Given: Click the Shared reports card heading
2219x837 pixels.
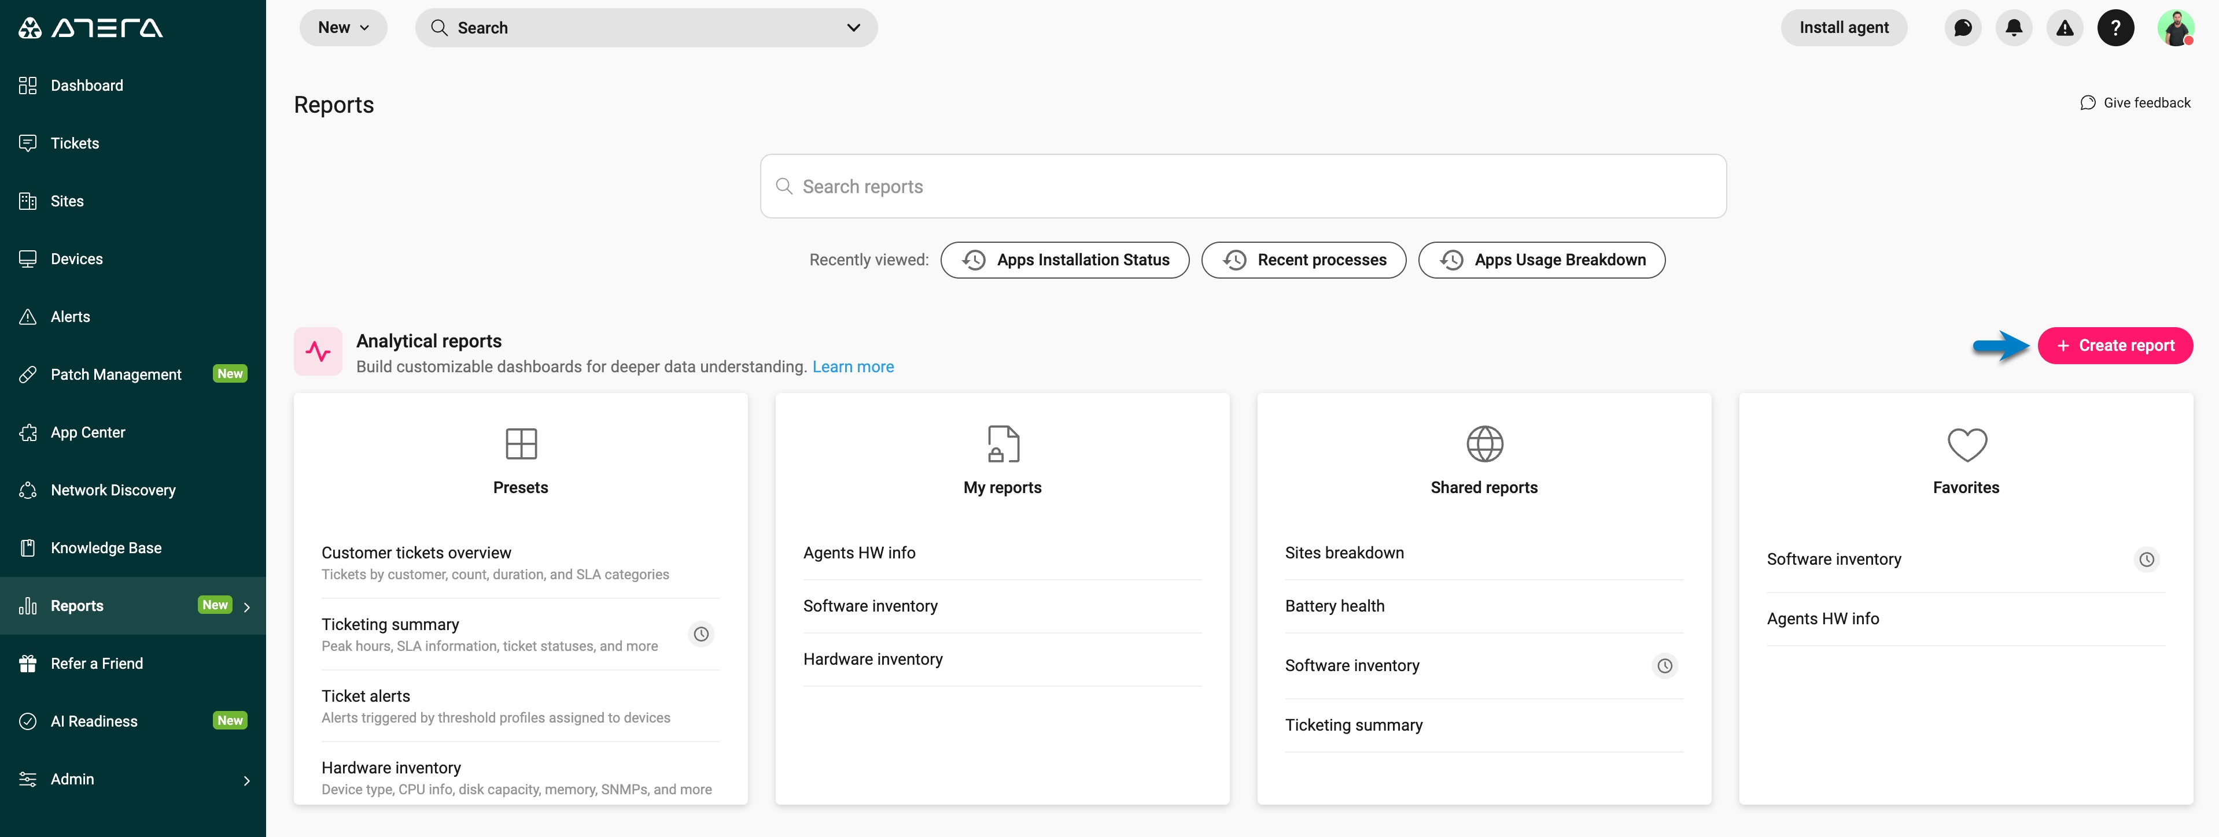Looking at the screenshot, I should [x=1483, y=487].
